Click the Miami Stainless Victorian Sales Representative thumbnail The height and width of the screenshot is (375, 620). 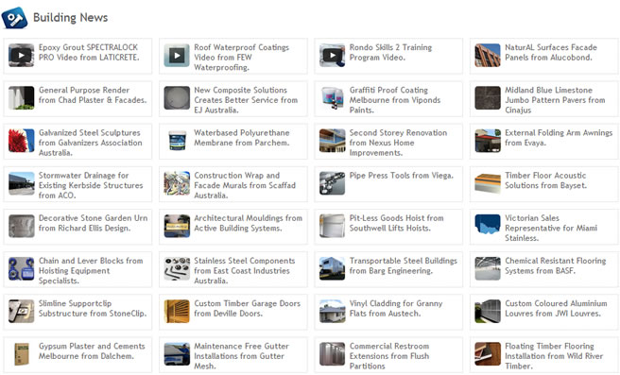(x=488, y=226)
